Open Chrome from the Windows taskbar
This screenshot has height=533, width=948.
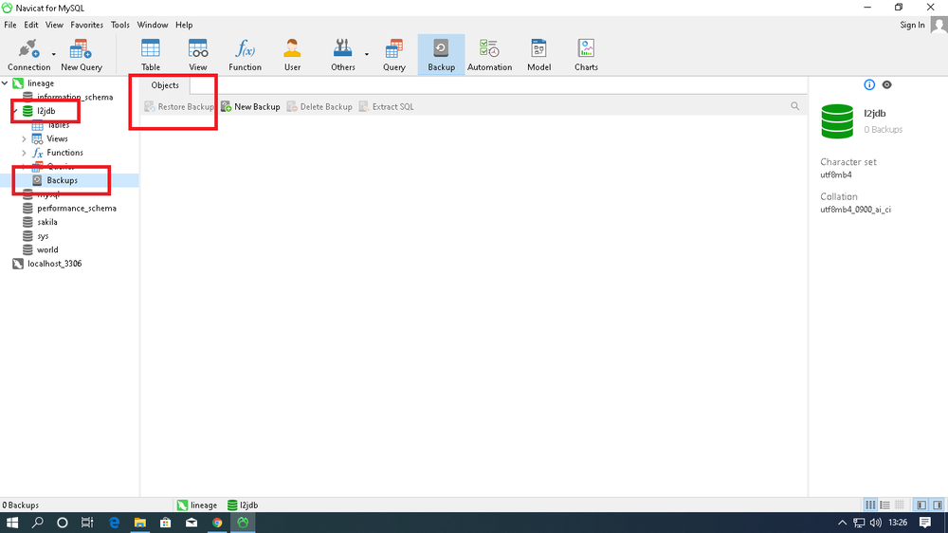tap(217, 523)
